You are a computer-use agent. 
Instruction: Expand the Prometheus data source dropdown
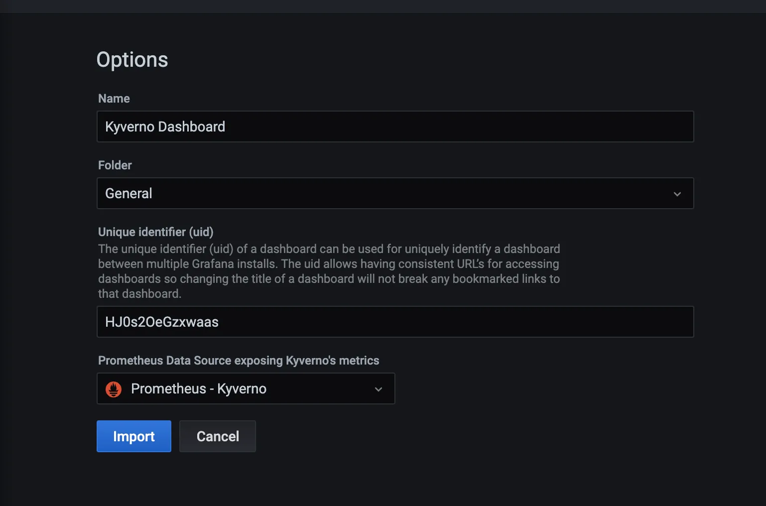click(x=246, y=388)
